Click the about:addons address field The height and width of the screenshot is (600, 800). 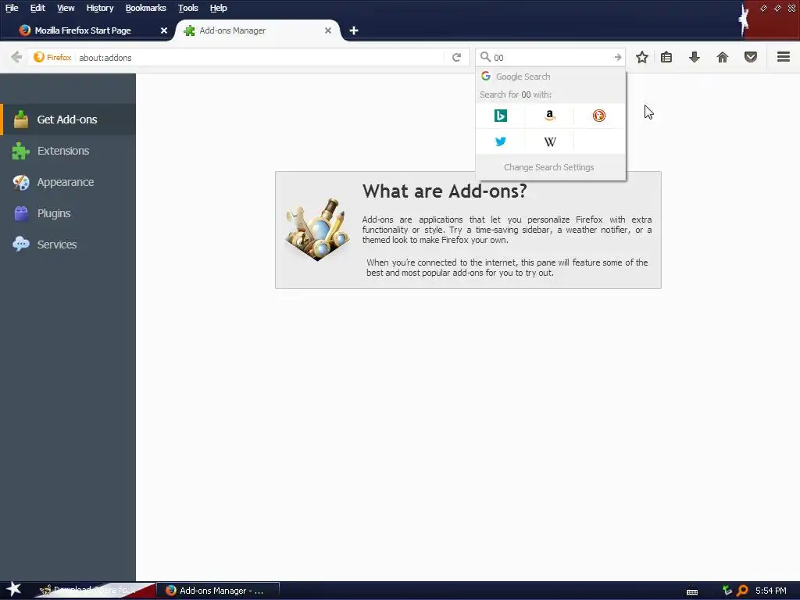[260, 58]
